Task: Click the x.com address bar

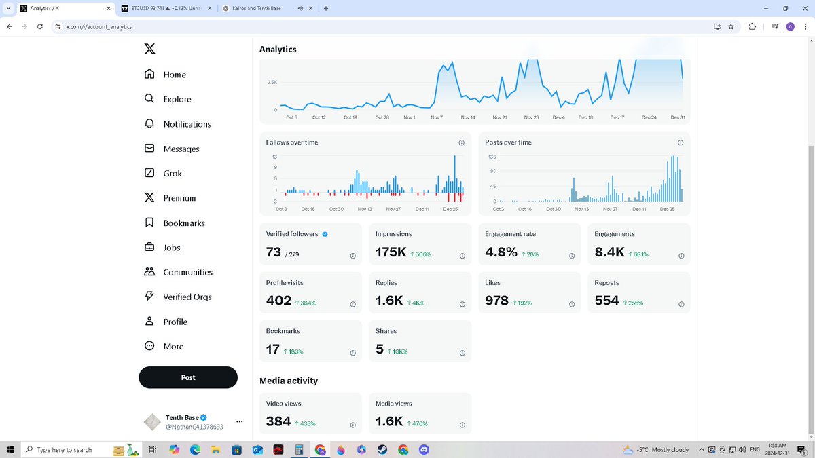Action: 380,26
